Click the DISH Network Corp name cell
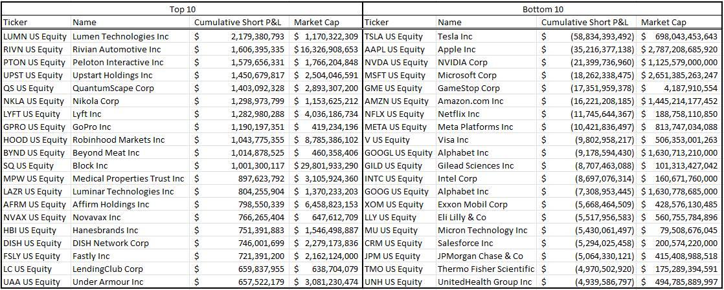Screen dimensions: 724x290 (x=110, y=243)
